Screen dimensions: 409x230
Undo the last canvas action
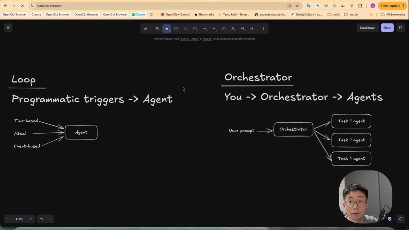pyautogui.click(x=42, y=219)
